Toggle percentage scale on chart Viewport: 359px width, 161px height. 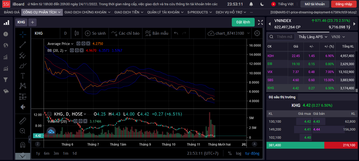click(x=230, y=153)
